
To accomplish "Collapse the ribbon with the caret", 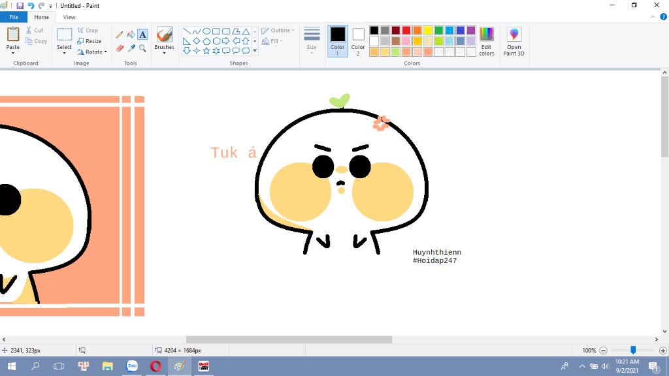I will click(653, 17).
